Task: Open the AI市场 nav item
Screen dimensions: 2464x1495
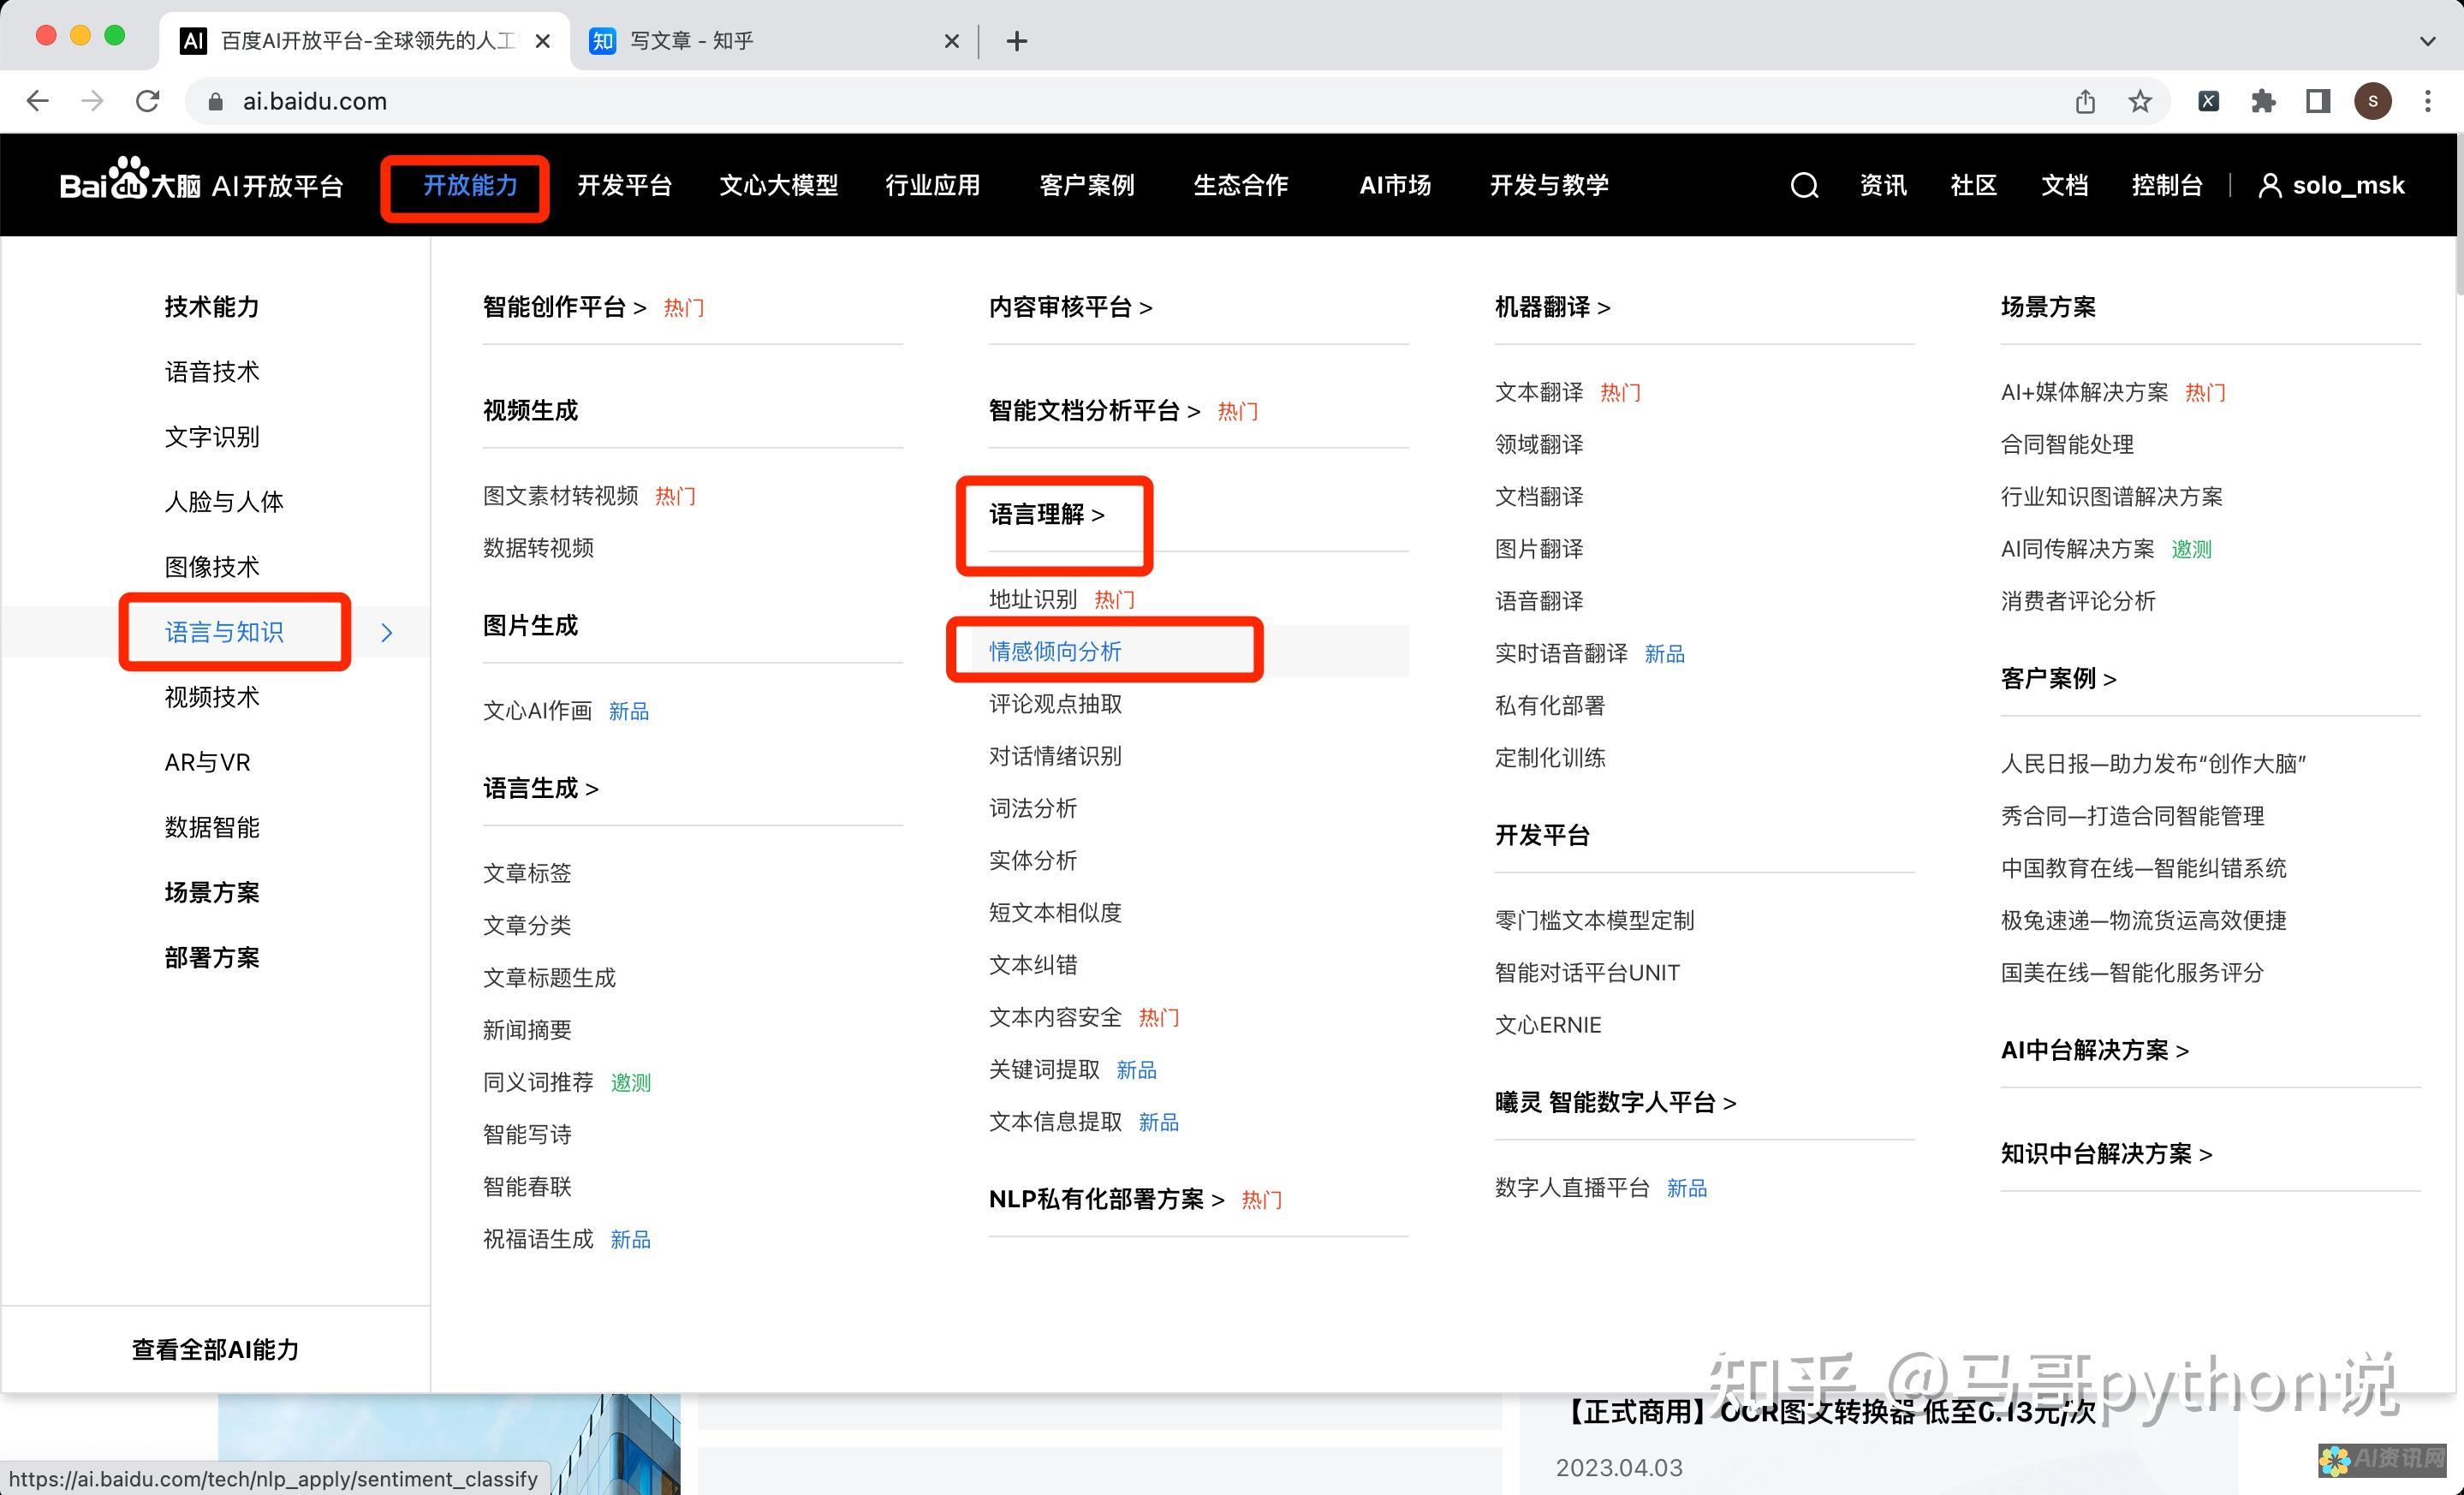Action: (x=1395, y=185)
